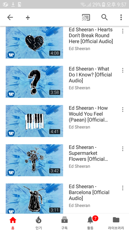Screen dimensions: 129x231
Task: Go to the Home (홈) tab
Action: tap(13, 223)
